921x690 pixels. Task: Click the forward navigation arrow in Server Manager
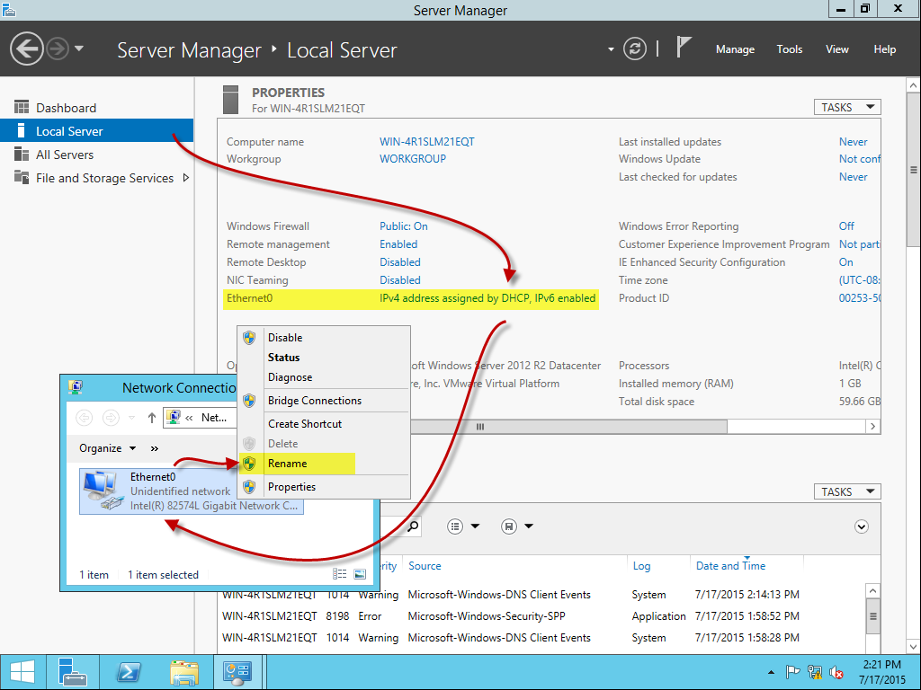click(x=58, y=49)
